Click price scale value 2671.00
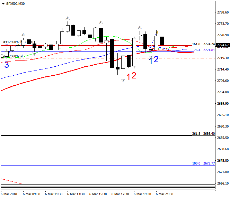230x198 pixels. [x=223, y=172]
